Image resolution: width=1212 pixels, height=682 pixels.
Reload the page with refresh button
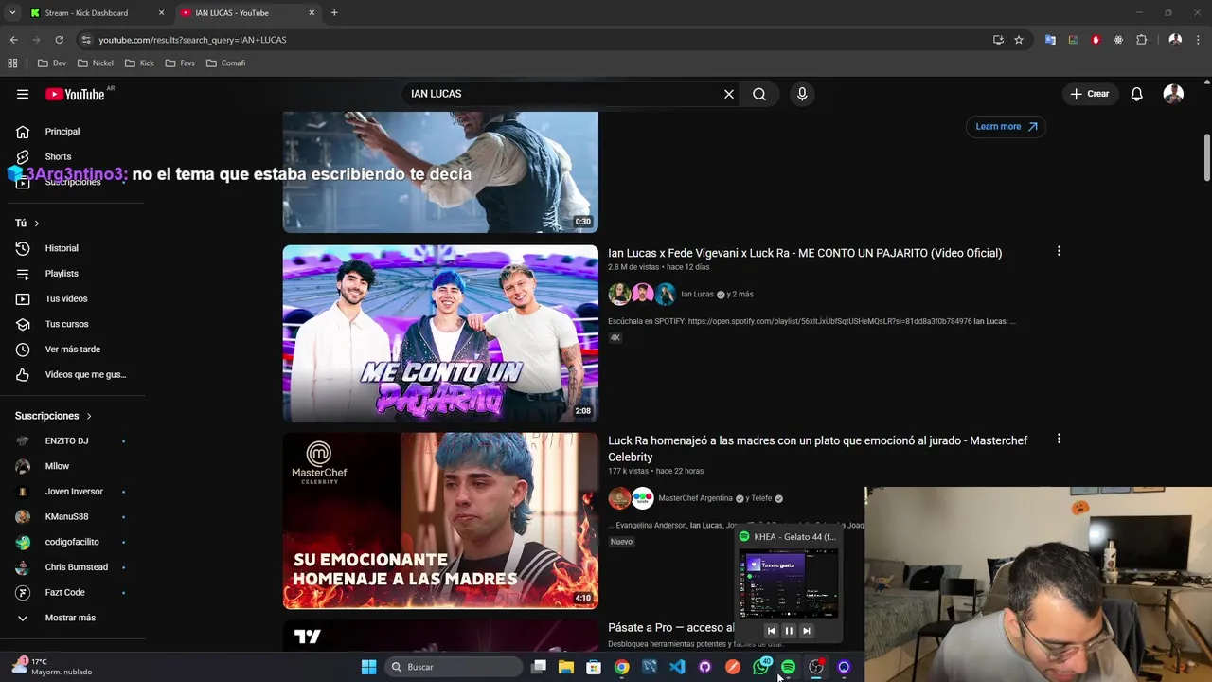[x=59, y=40]
